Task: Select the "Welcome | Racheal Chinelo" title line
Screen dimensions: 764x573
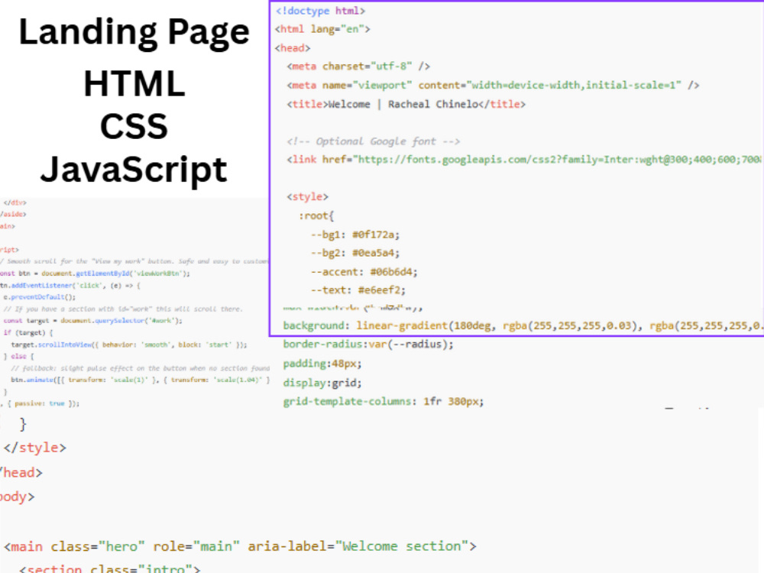Action: point(406,104)
